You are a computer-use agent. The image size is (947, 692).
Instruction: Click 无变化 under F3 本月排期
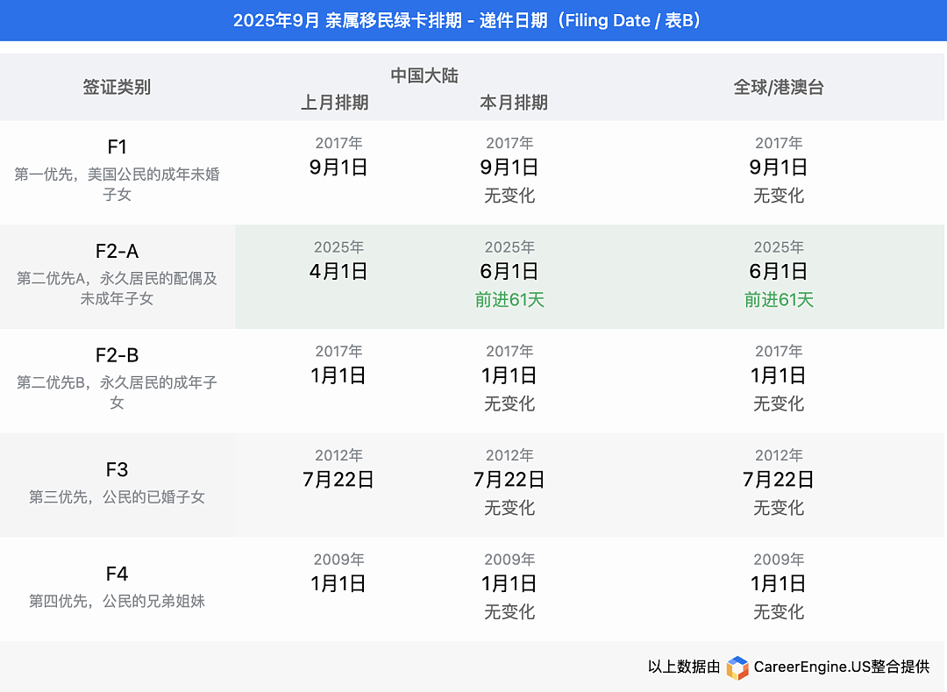[509, 508]
